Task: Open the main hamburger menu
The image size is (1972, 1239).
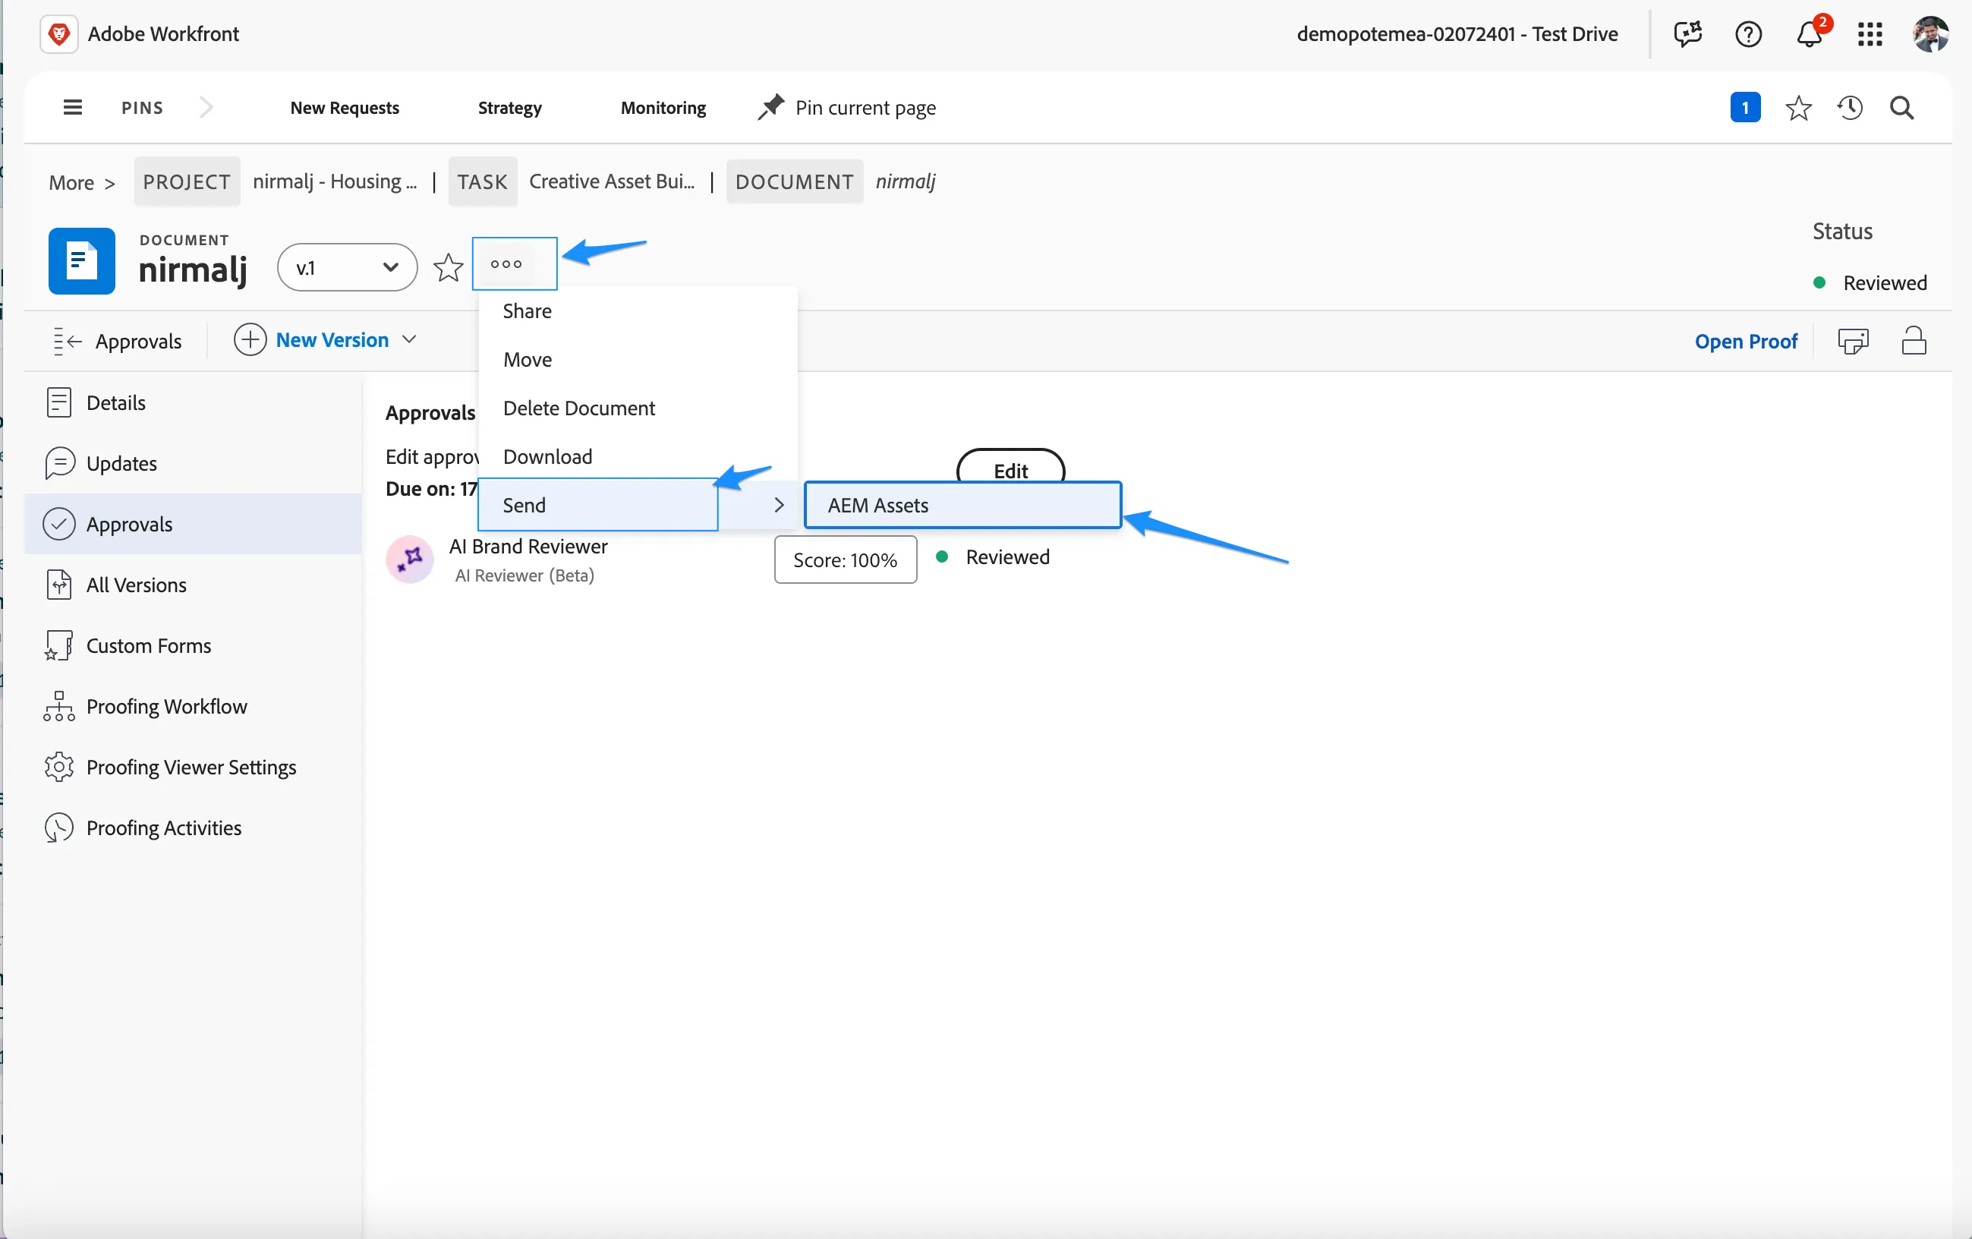Action: 73,107
